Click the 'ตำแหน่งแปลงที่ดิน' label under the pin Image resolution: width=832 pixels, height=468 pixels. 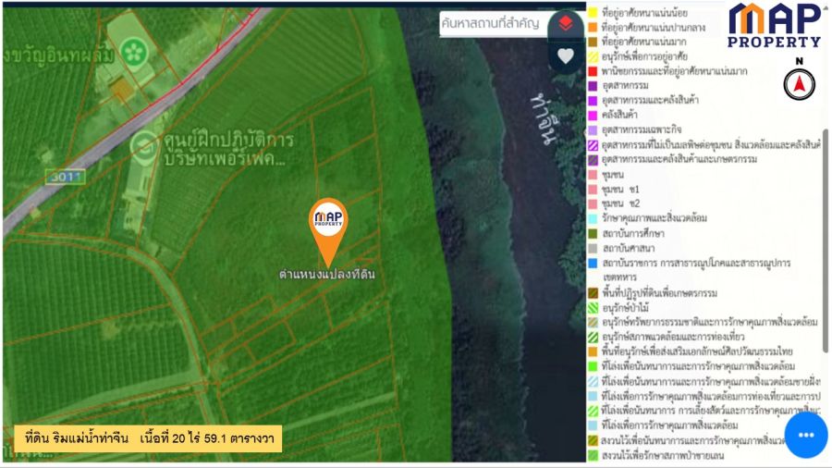[328, 275]
